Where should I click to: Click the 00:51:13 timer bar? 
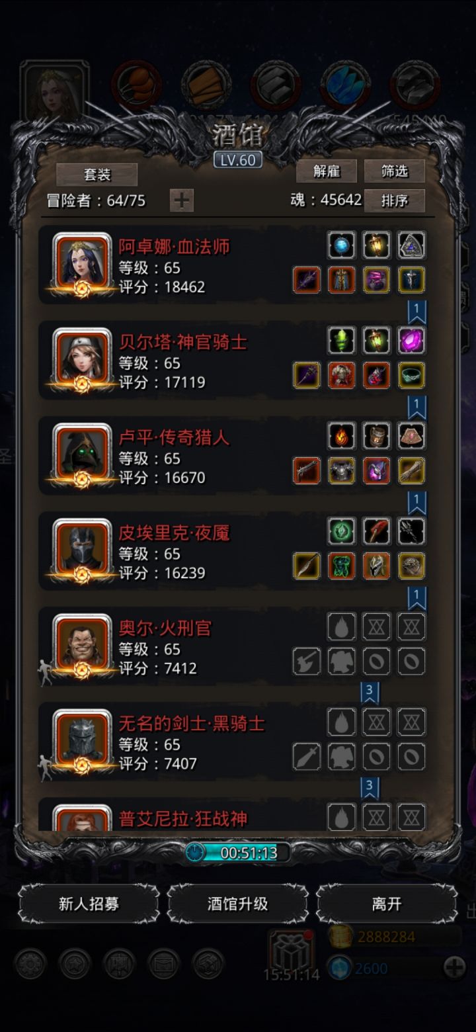pyautogui.click(x=238, y=853)
